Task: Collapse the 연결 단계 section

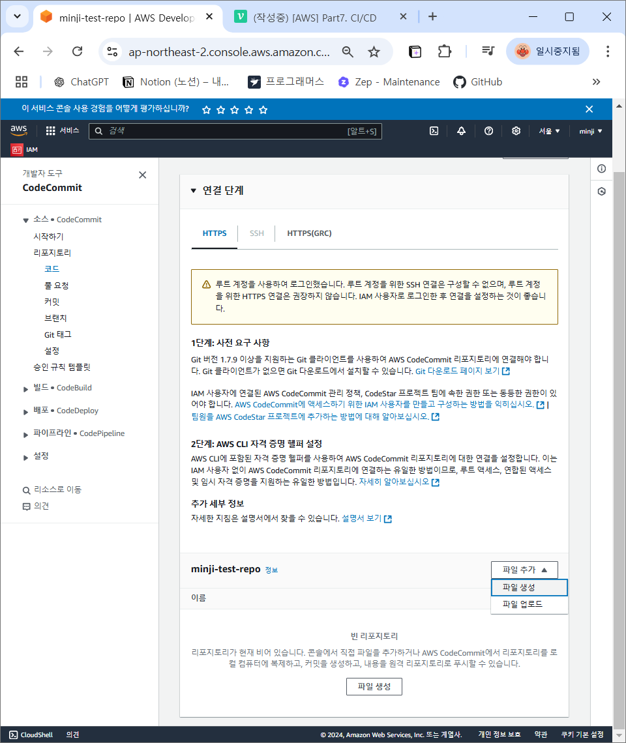Action: click(x=194, y=190)
